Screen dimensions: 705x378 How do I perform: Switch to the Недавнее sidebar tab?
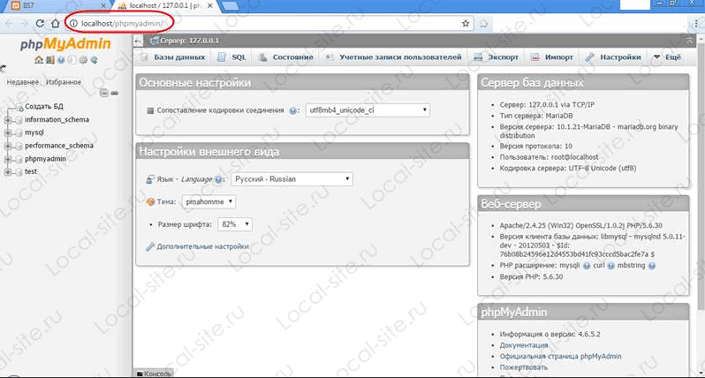[x=22, y=82]
